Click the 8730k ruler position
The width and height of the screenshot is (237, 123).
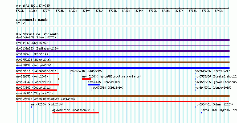pyautogui.click(x=86, y=11)
